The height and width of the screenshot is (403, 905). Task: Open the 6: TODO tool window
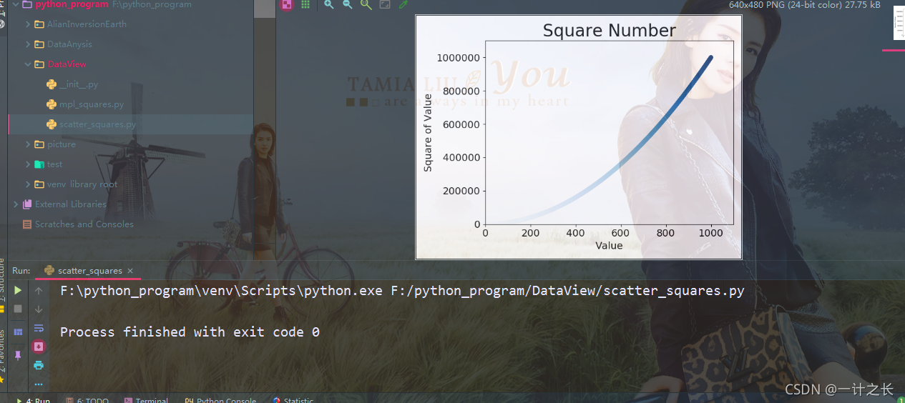pyautogui.click(x=87, y=399)
